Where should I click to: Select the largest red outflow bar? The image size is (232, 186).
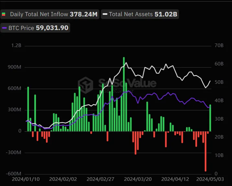pos(205,152)
